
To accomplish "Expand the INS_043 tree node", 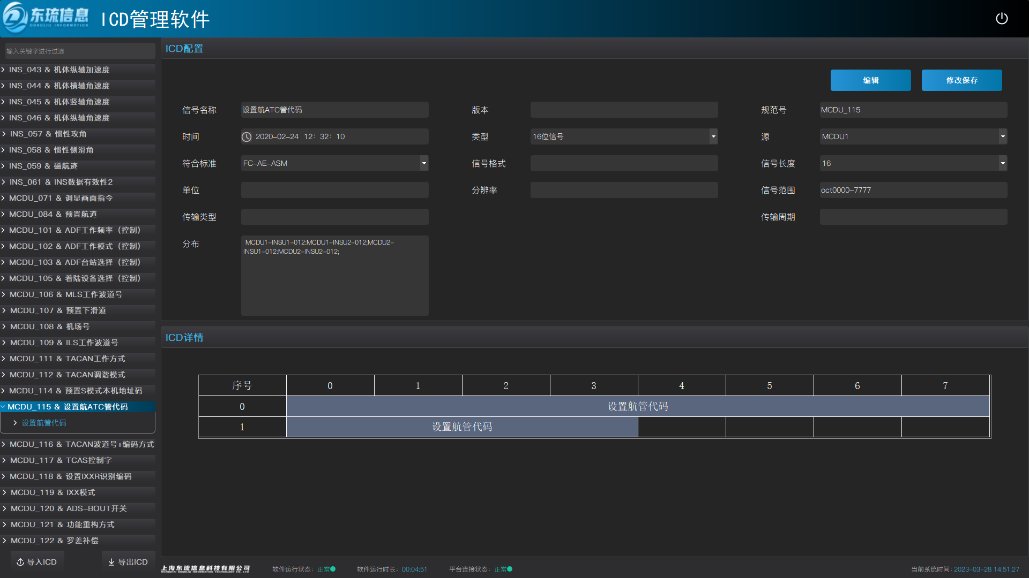I will (x=3, y=70).
